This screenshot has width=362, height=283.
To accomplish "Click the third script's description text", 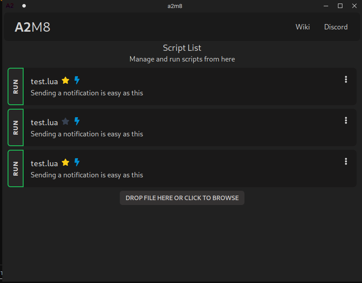I will pos(87,175).
